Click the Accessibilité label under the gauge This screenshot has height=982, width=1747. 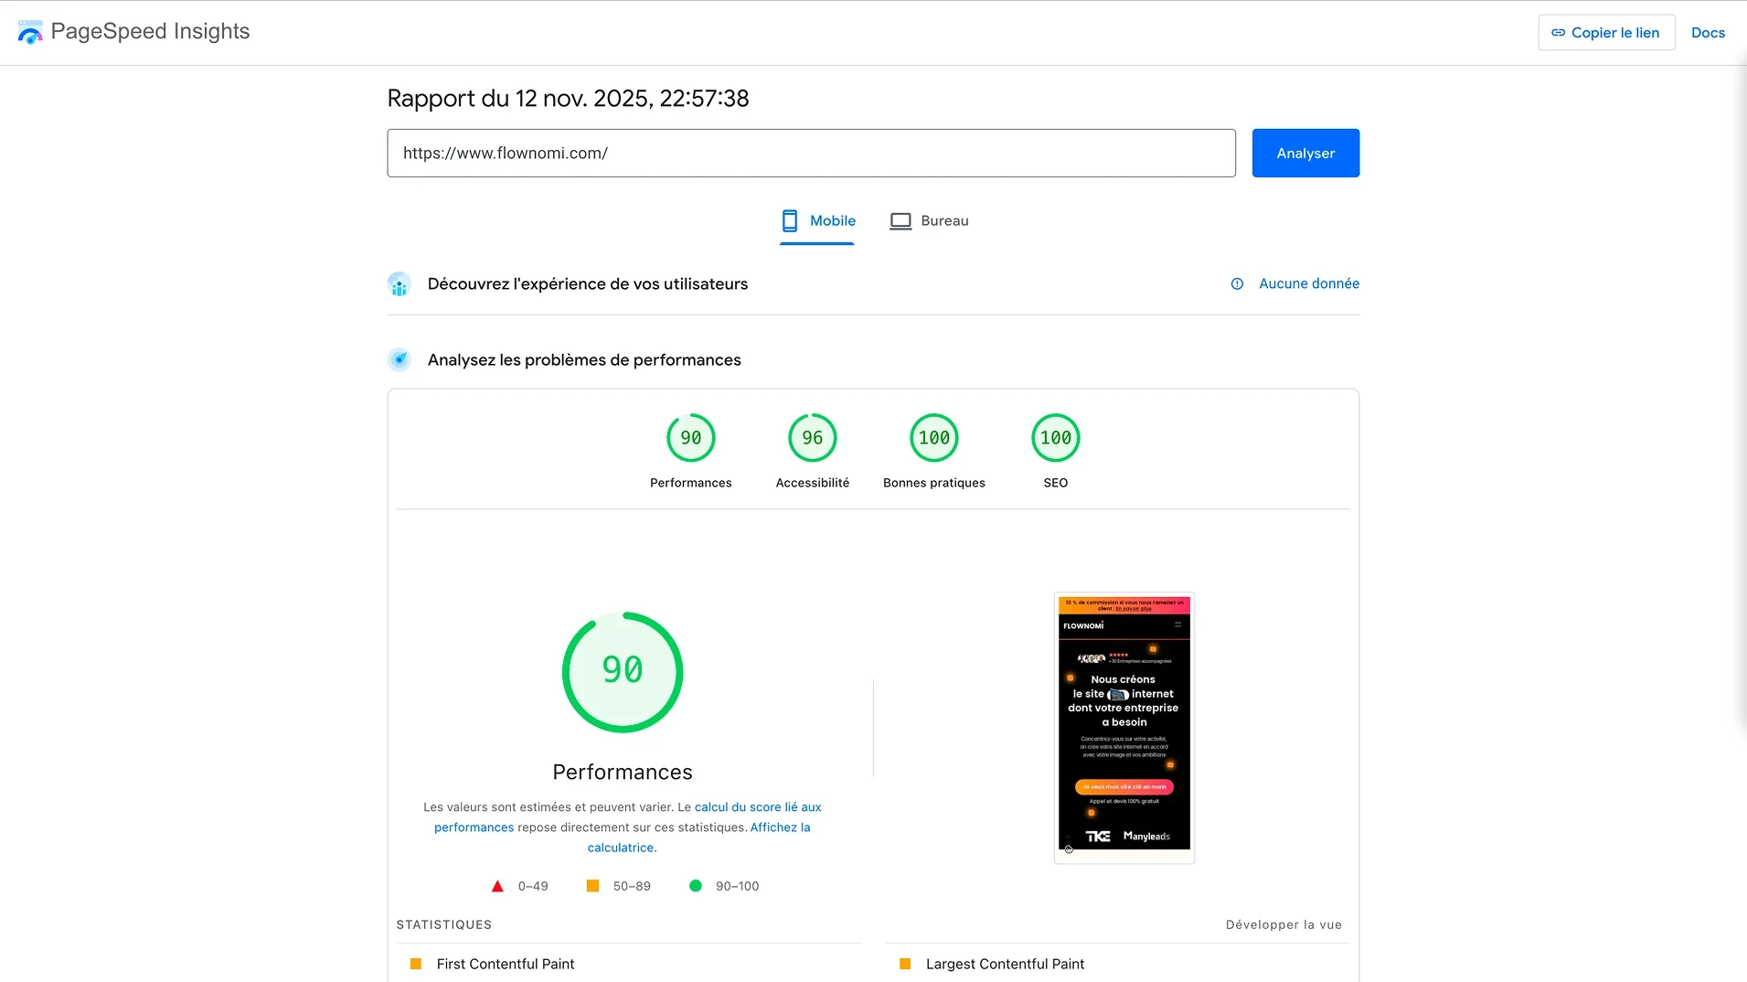pos(813,483)
